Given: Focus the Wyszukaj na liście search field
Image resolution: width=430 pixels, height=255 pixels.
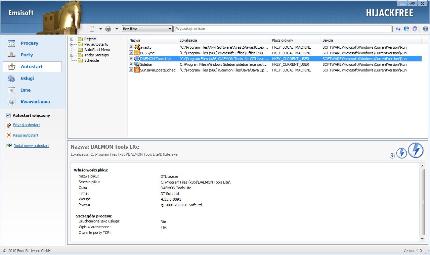Looking at the screenshot, I should [283, 29].
